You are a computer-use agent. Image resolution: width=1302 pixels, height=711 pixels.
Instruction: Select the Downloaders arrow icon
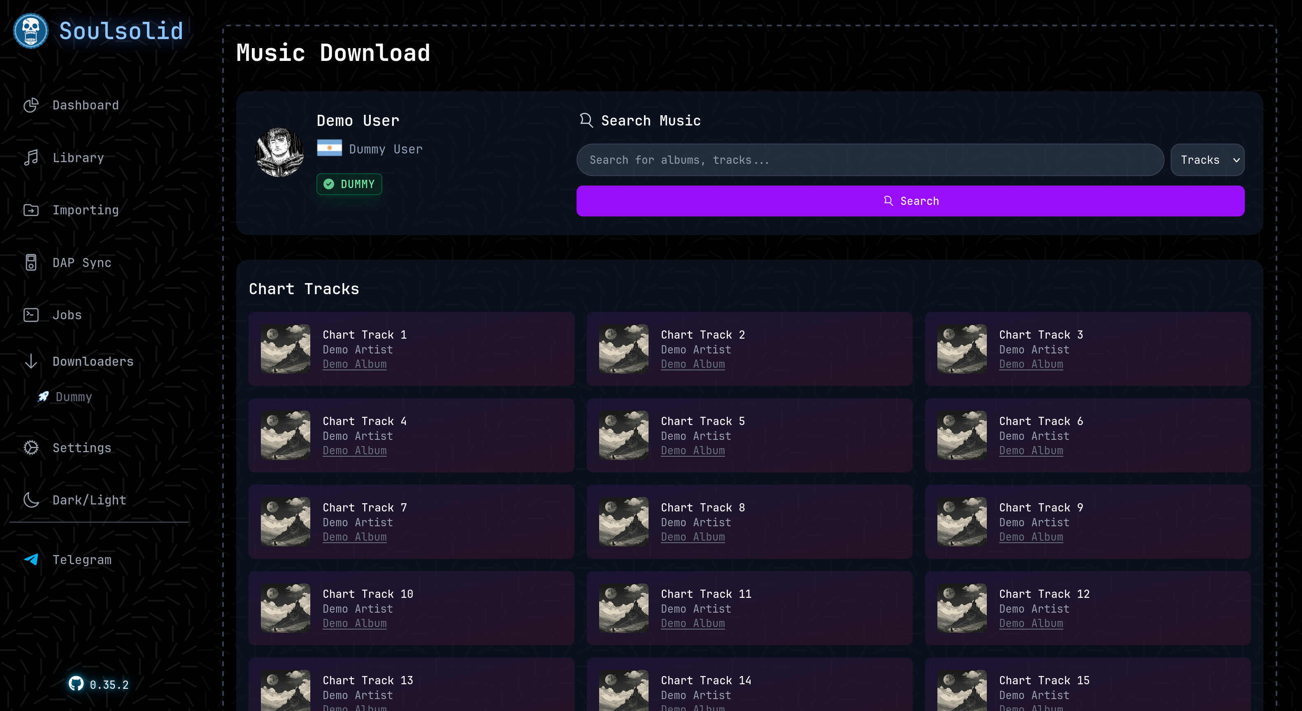point(31,361)
